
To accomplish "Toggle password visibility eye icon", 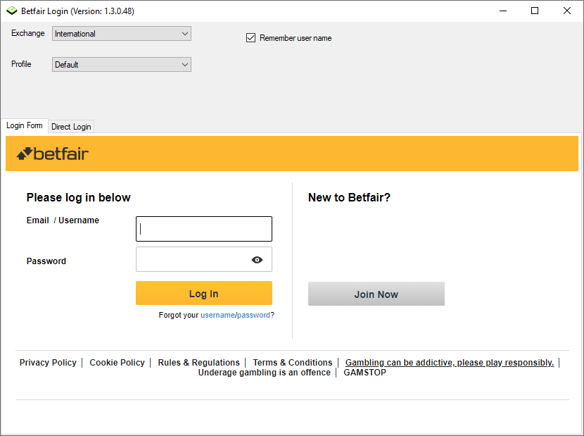I will tap(257, 260).
